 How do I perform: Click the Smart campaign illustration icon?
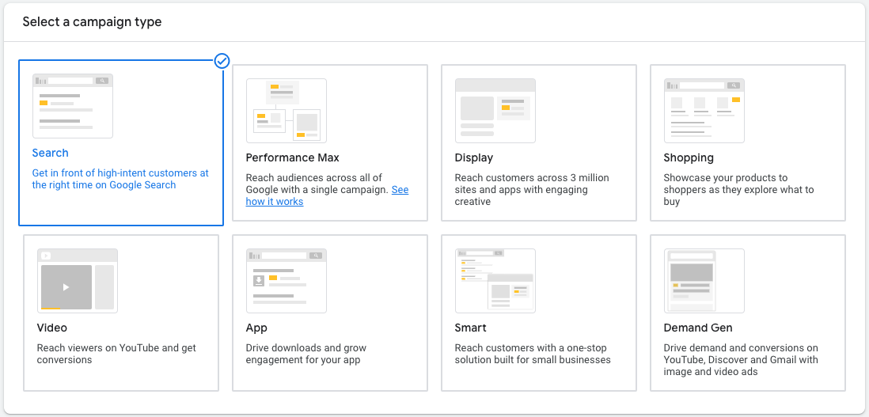[x=495, y=281]
